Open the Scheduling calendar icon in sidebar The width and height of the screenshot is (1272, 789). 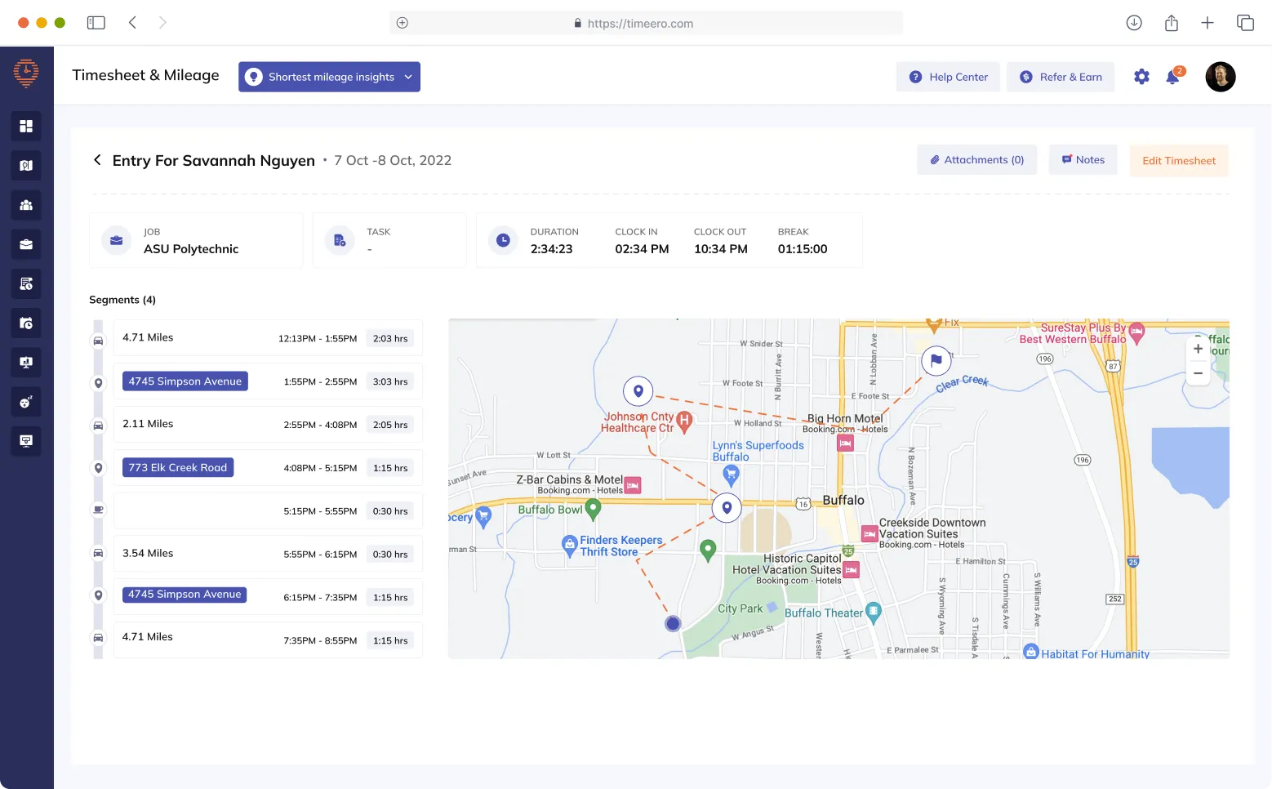point(26,323)
